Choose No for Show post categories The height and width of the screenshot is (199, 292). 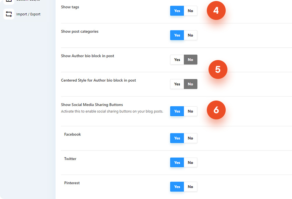(191, 35)
